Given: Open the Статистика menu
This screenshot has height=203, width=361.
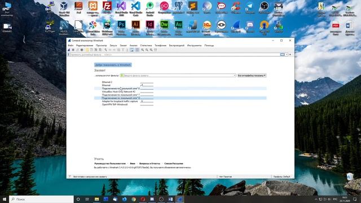Looking at the screenshot, I should [x=146, y=45].
